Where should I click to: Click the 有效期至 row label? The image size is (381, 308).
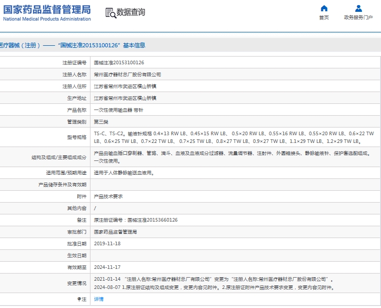click(77, 267)
